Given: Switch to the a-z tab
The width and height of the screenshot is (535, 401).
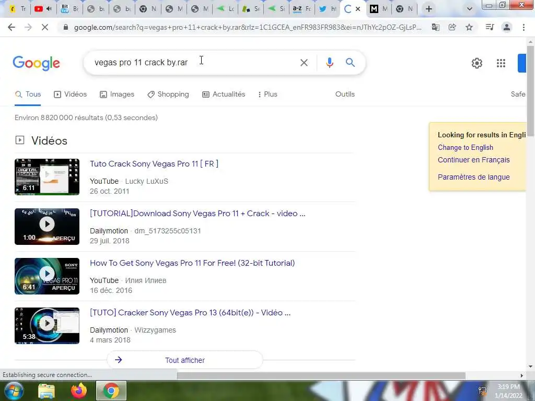Looking at the screenshot, I should 303,9.
